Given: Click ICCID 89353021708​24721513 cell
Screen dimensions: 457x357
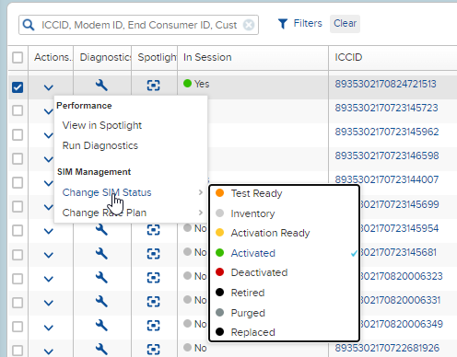Looking at the screenshot, I should (385, 84).
